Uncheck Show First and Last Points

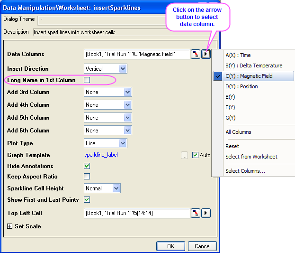pyautogui.click(x=87, y=200)
